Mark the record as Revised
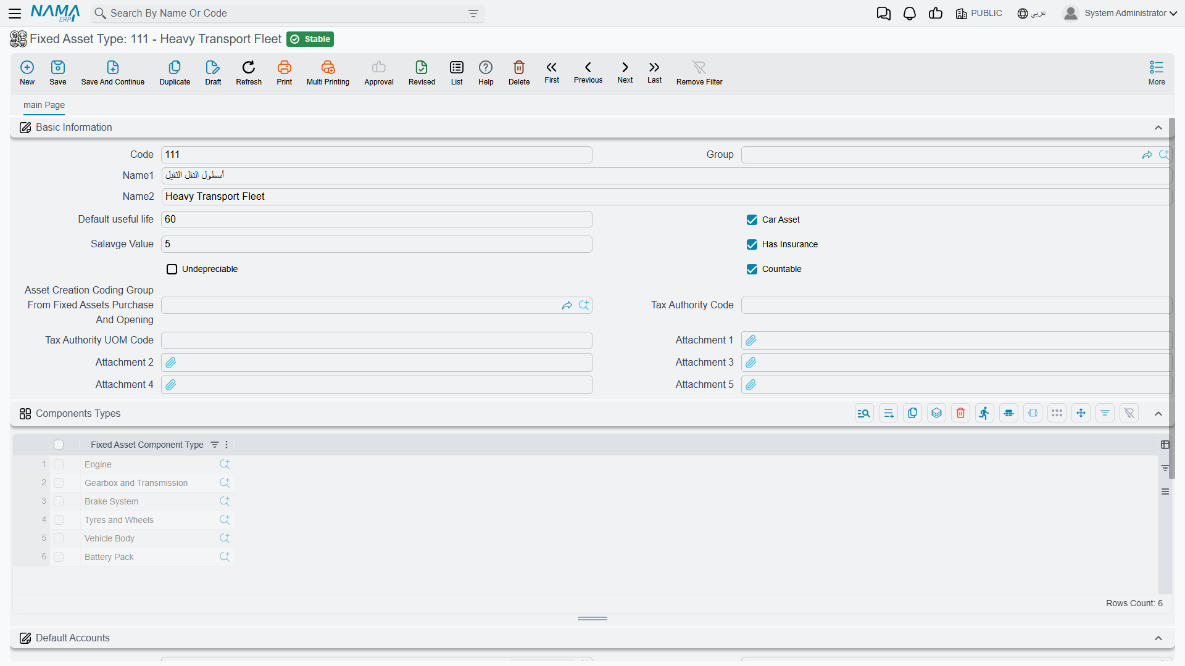 (x=422, y=73)
